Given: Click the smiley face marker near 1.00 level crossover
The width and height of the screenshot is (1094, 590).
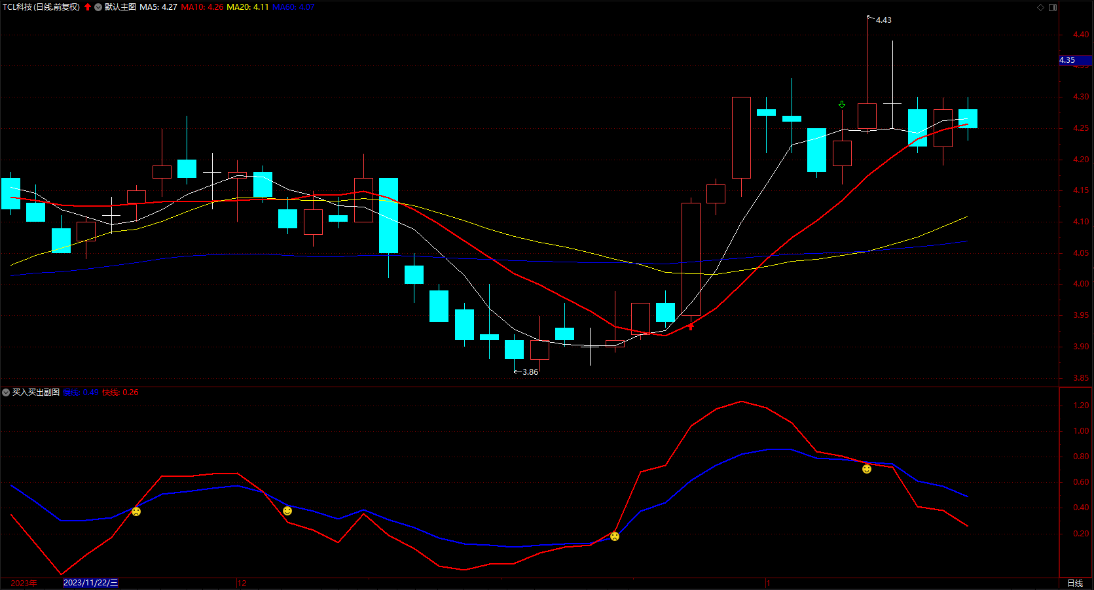Looking at the screenshot, I should click(x=867, y=469).
